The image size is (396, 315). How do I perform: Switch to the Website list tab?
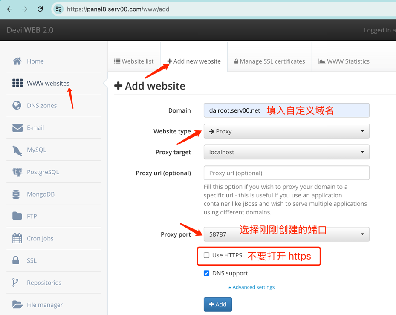click(133, 61)
